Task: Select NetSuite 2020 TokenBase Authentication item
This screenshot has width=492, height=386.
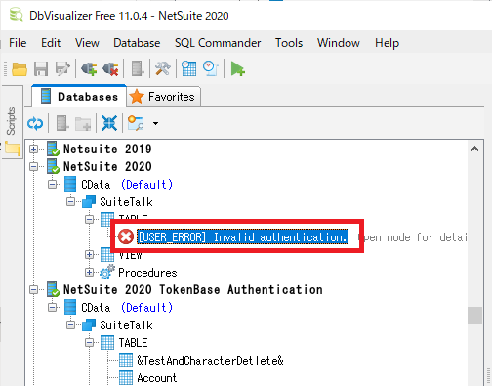Action: tap(193, 289)
